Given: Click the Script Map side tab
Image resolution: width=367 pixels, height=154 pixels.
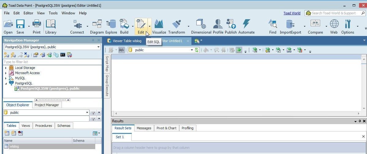Looking at the screenshot, I should (x=107, y=63).
